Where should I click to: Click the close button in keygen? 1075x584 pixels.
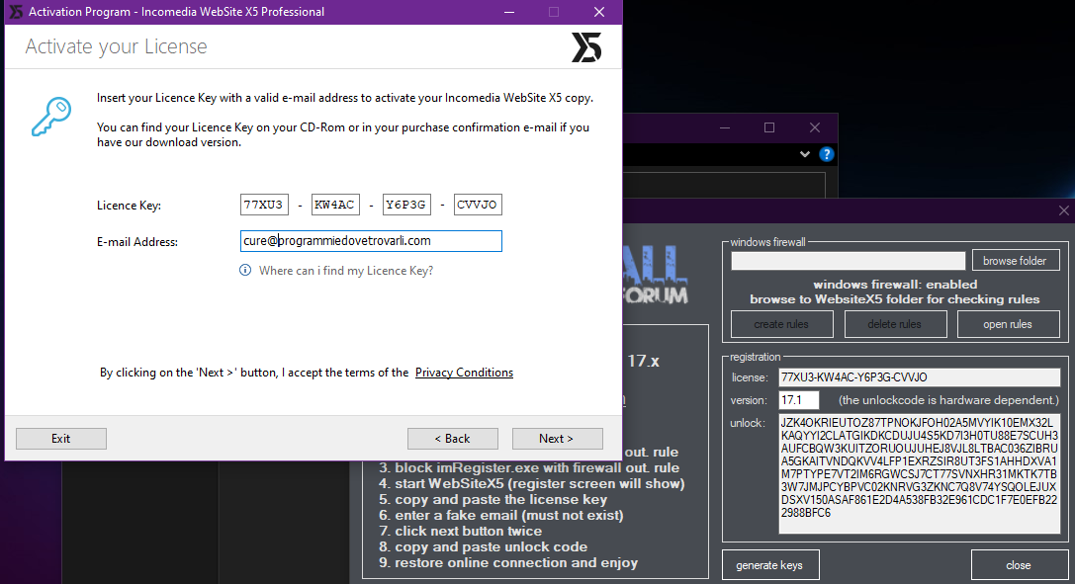(1019, 565)
